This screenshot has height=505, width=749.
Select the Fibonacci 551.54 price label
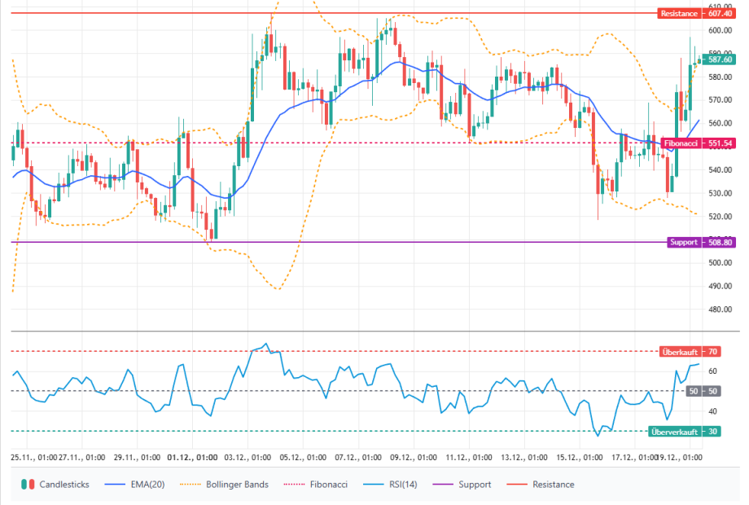(697, 143)
